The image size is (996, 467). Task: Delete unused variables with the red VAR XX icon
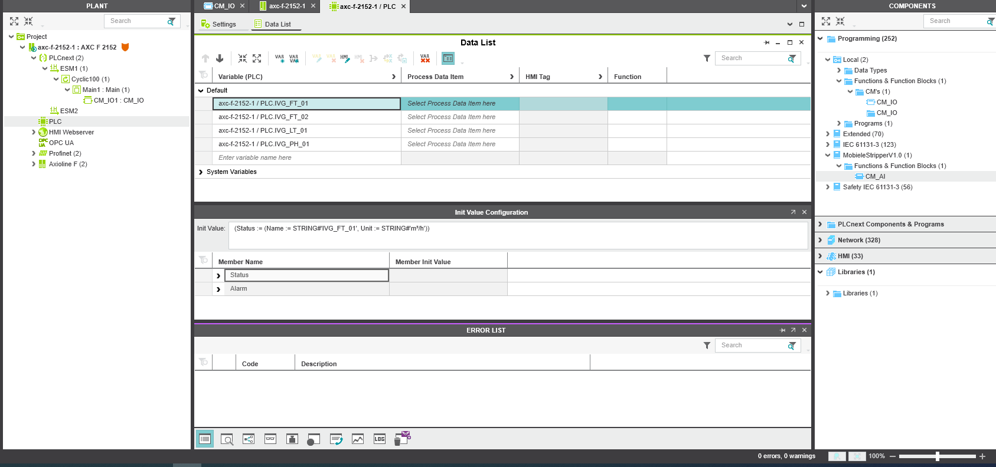point(425,58)
